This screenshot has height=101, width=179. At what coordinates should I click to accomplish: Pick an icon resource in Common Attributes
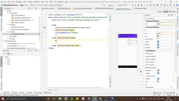(158, 36)
